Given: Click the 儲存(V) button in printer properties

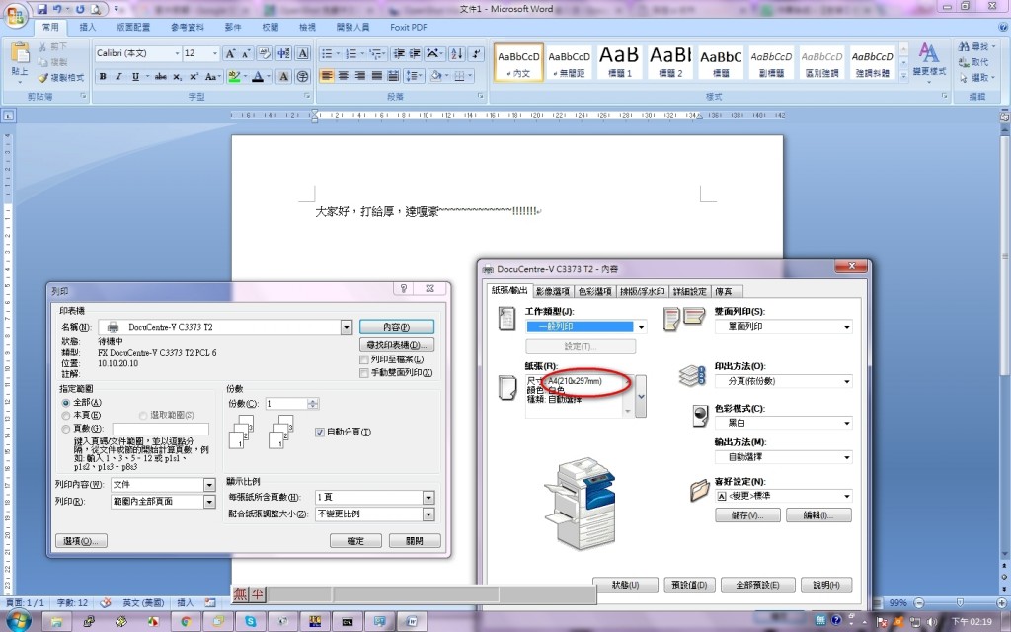Looking at the screenshot, I should point(748,515).
